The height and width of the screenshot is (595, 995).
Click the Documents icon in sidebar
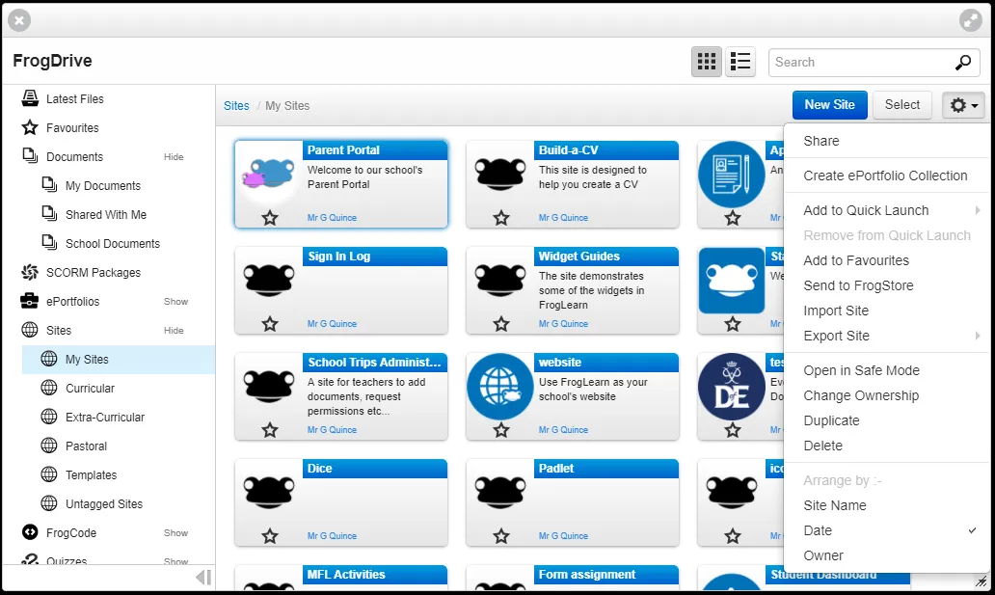(30, 155)
